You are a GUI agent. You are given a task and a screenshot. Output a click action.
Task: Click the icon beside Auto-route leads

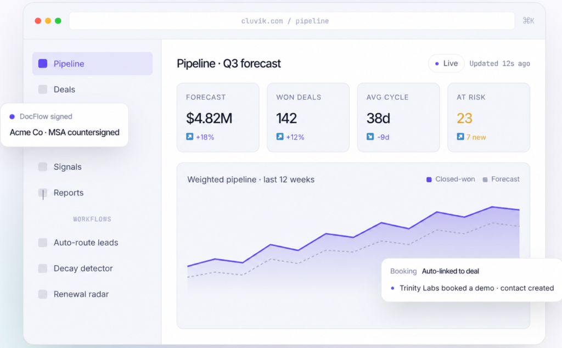[x=43, y=243]
